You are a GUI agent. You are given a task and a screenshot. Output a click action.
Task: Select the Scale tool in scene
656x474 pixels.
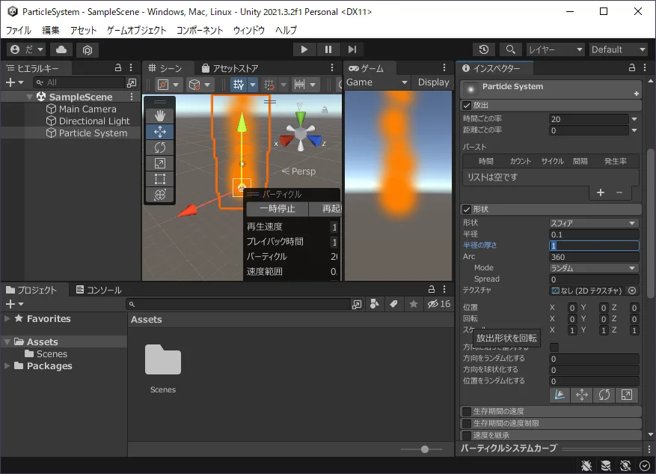click(160, 163)
